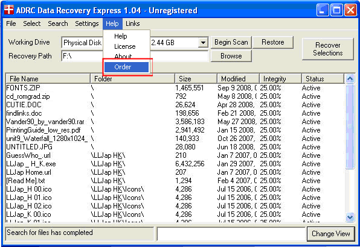Select the LLJap_K 00.ico file row
360x247 pixels.
[175, 214]
